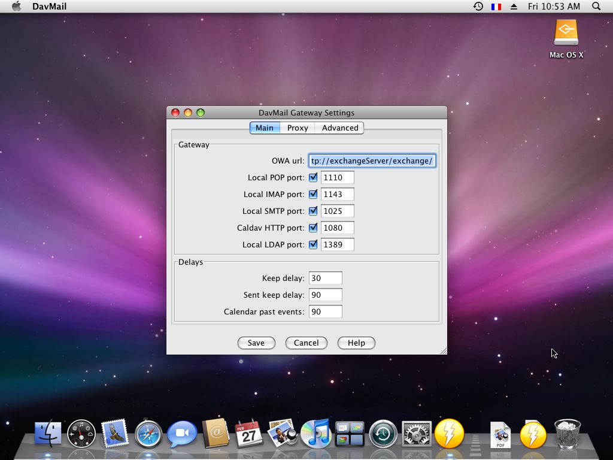The width and height of the screenshot is (613, 460).
Task: Disable the Local POP port checkbox
Action: [313, 177]
